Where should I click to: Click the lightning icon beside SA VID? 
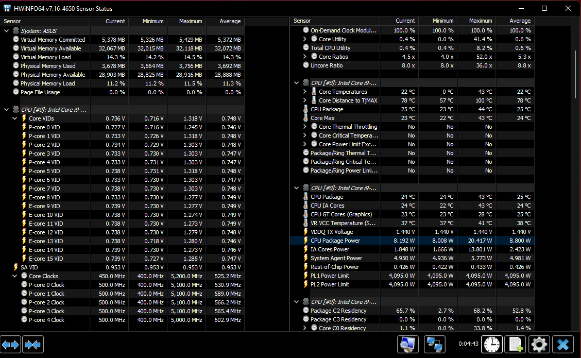[x=15, y=267]
